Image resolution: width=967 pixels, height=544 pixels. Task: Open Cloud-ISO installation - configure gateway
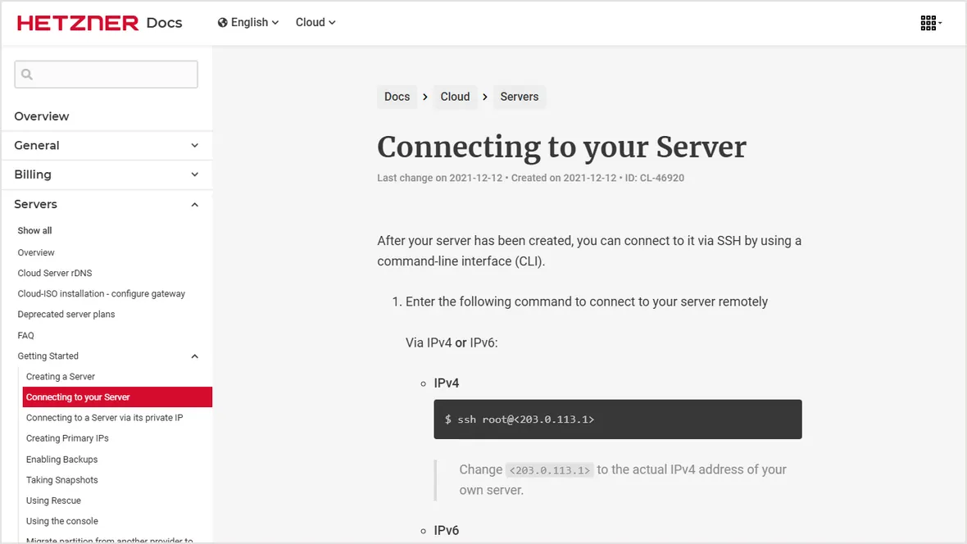[101, 293]
